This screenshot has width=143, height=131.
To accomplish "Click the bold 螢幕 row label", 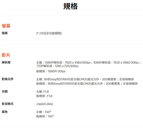I will coord(5,33).
